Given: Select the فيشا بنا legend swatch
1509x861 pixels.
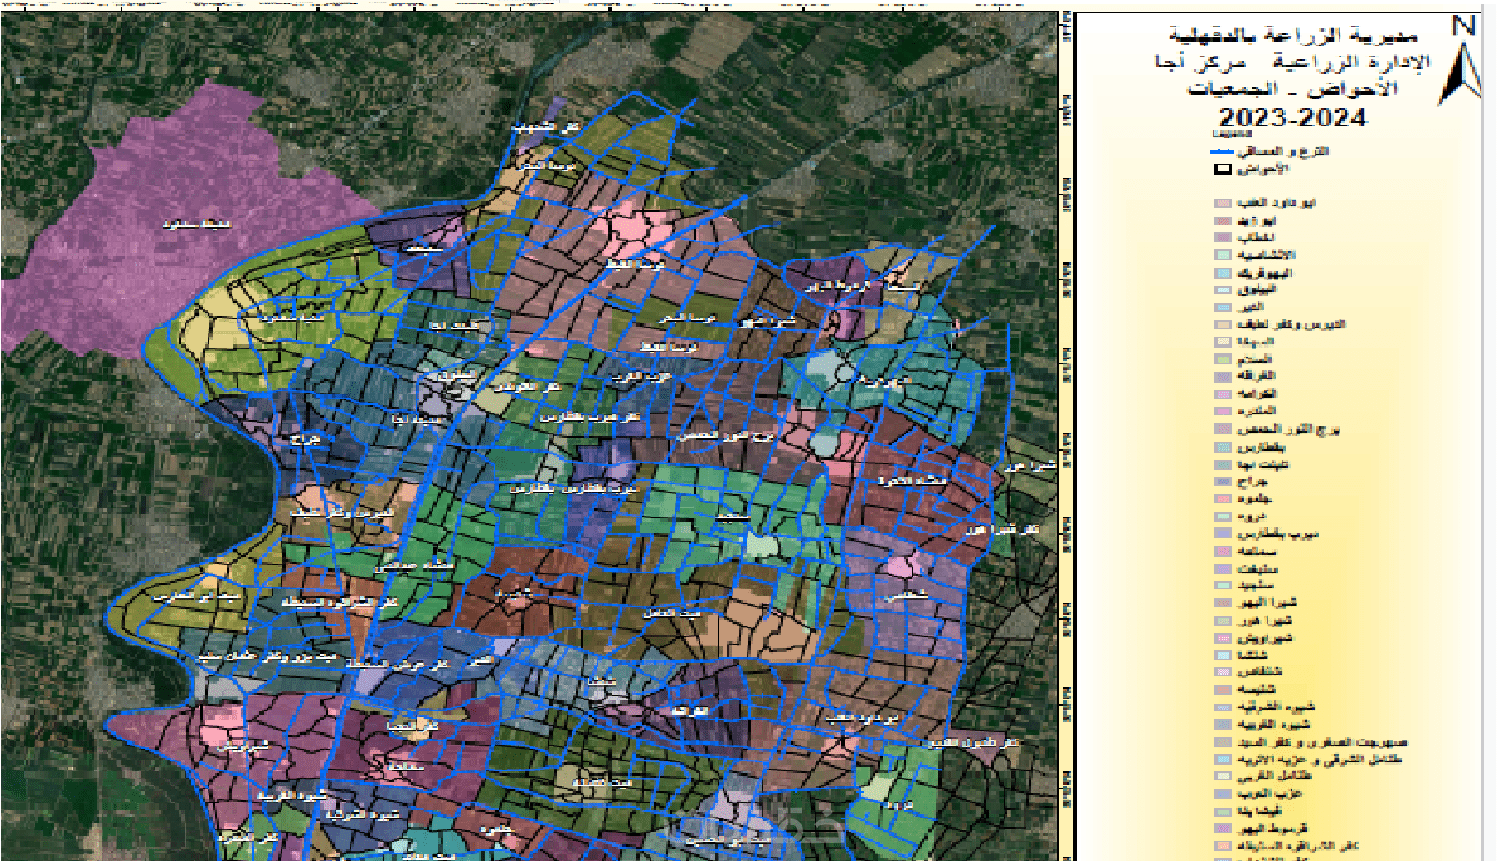Looking at the screenshot, I should pos(1223,811).
